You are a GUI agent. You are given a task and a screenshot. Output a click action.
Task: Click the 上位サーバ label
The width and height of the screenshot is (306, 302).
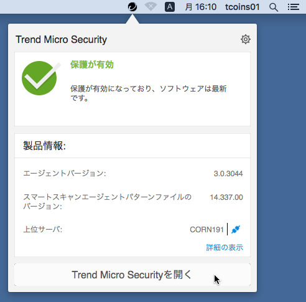pyautogui.click(x=43, y=229)
